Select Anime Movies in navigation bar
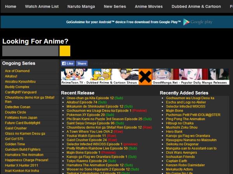The image size is (233, 174). (x=149, y=7)
